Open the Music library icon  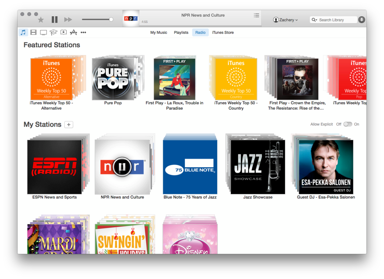pos(23,32)
